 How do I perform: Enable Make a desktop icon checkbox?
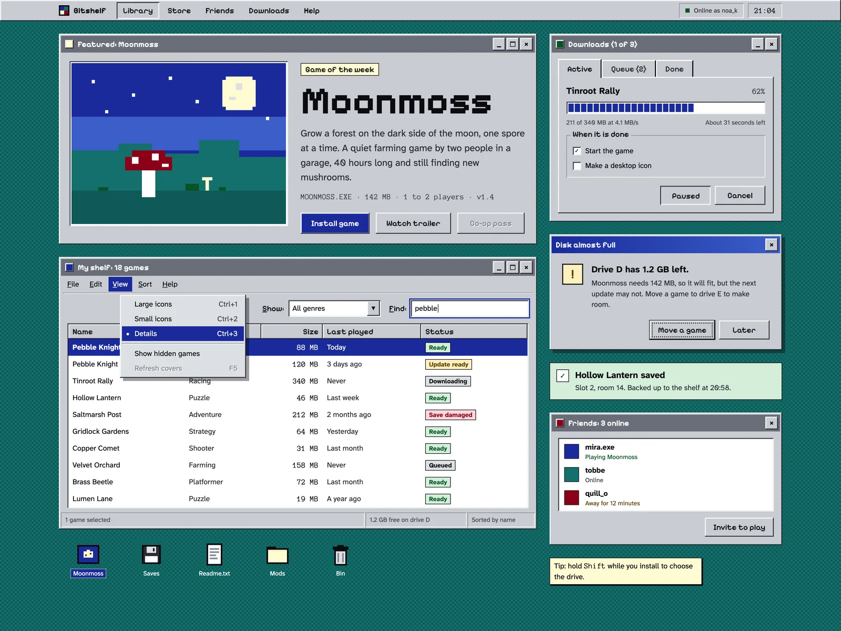(577, 166)
